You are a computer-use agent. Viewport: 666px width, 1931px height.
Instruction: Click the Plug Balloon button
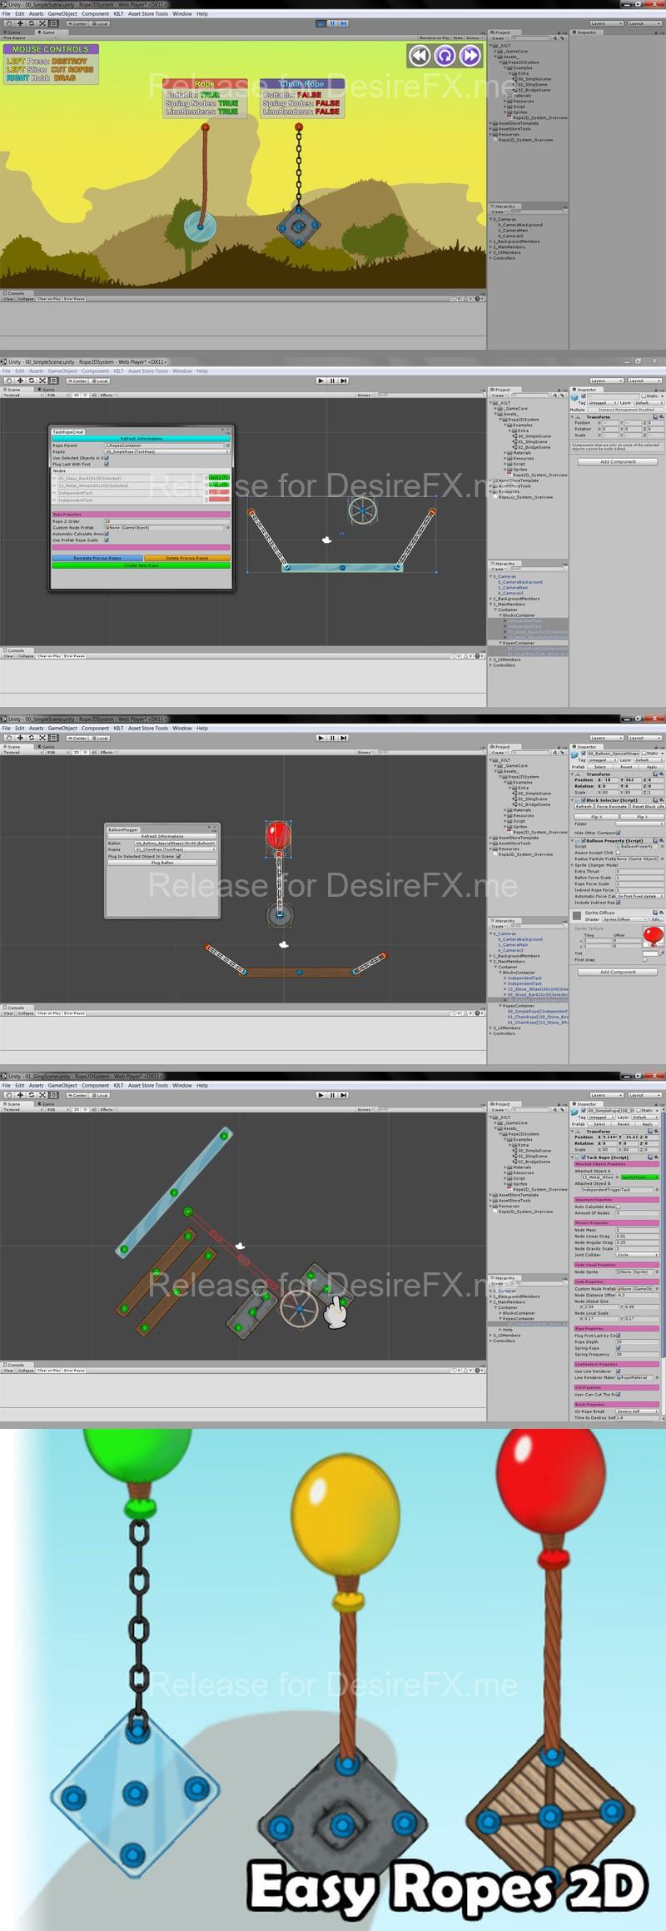pyautogui.click(x=162, y=863)
